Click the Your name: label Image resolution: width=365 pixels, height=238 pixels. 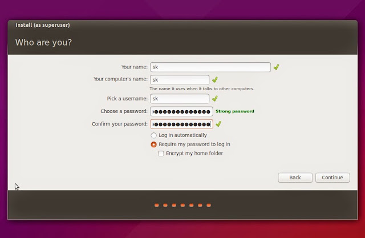(x=135, y=67)
